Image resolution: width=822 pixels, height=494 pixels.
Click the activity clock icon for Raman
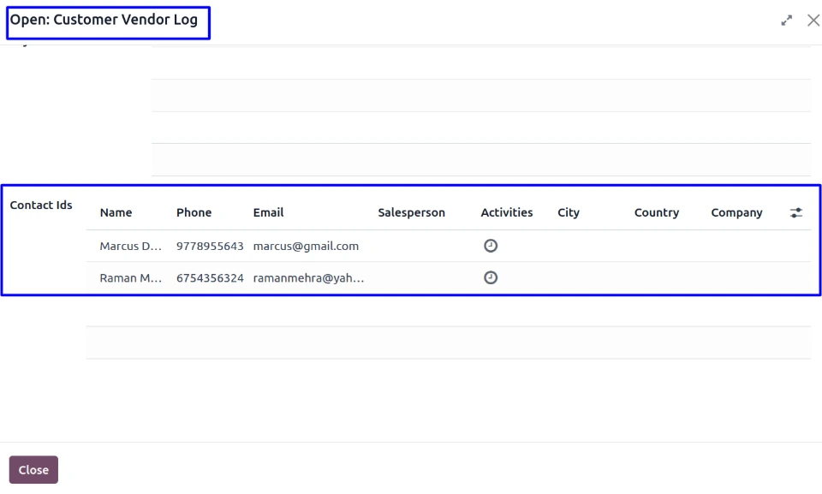pos(491,277)
